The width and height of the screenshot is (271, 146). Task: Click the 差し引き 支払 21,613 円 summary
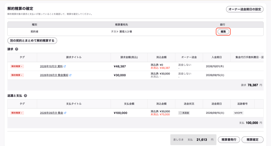[x=193, y=140]
